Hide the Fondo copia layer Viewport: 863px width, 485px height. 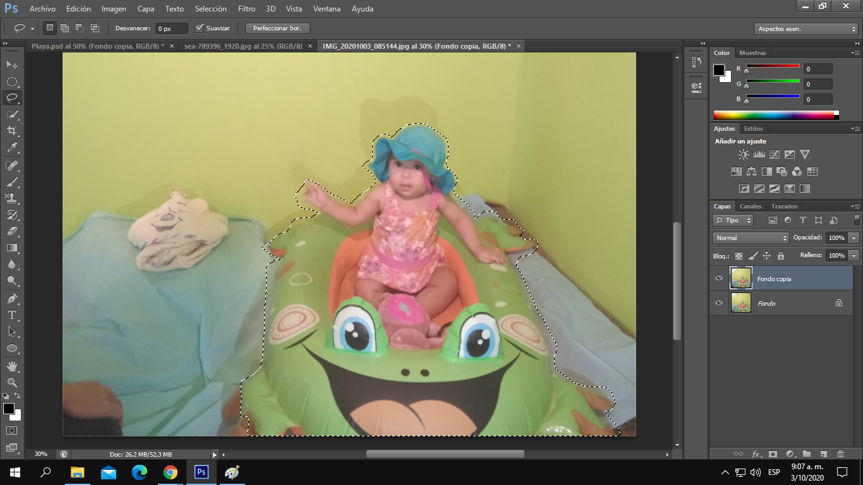click(x=719, y=278)
